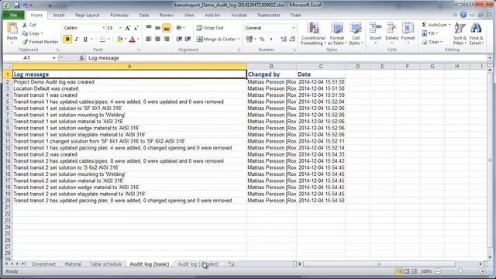Click the Orientation icon

point(179,28)
